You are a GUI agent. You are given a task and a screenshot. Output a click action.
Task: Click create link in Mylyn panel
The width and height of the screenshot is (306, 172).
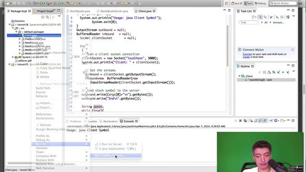(246, 57)
